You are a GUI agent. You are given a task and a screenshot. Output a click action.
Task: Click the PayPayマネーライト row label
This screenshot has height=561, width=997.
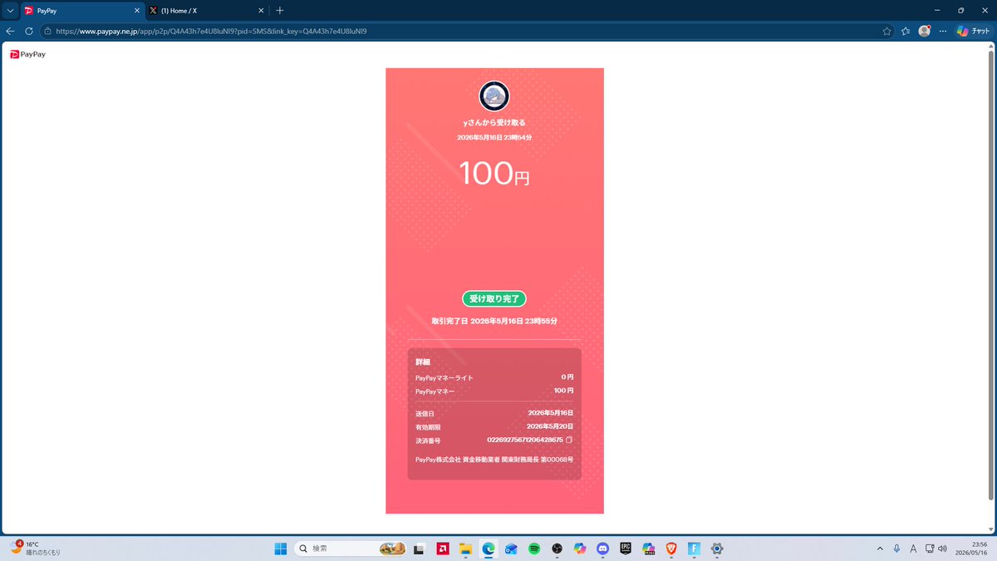pos(444,377)
